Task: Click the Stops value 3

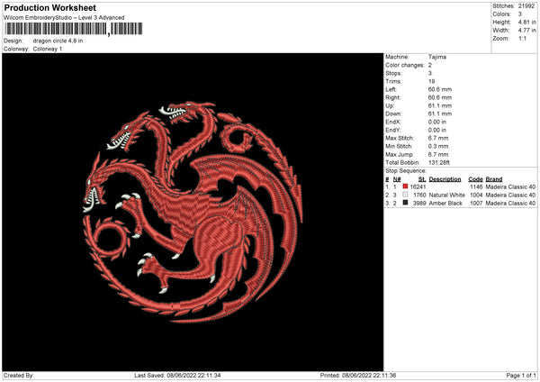Action: point(430,73)
